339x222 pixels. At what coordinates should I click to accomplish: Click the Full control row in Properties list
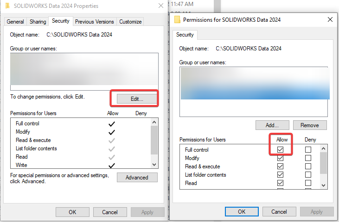(80, 123)
